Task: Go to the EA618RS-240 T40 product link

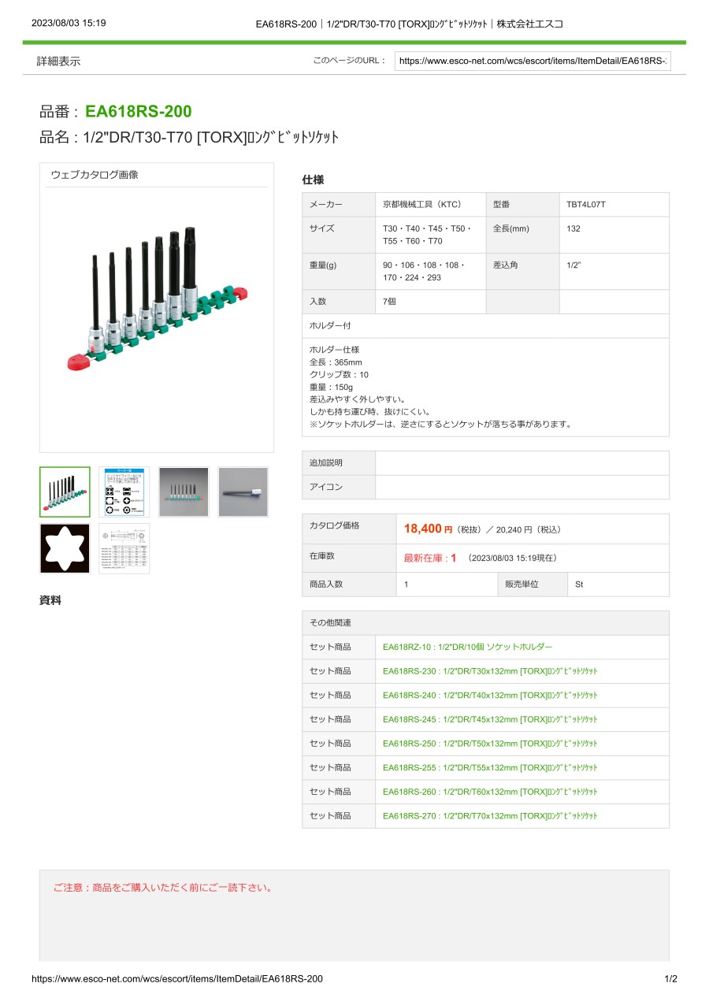Action: point(490,696)
